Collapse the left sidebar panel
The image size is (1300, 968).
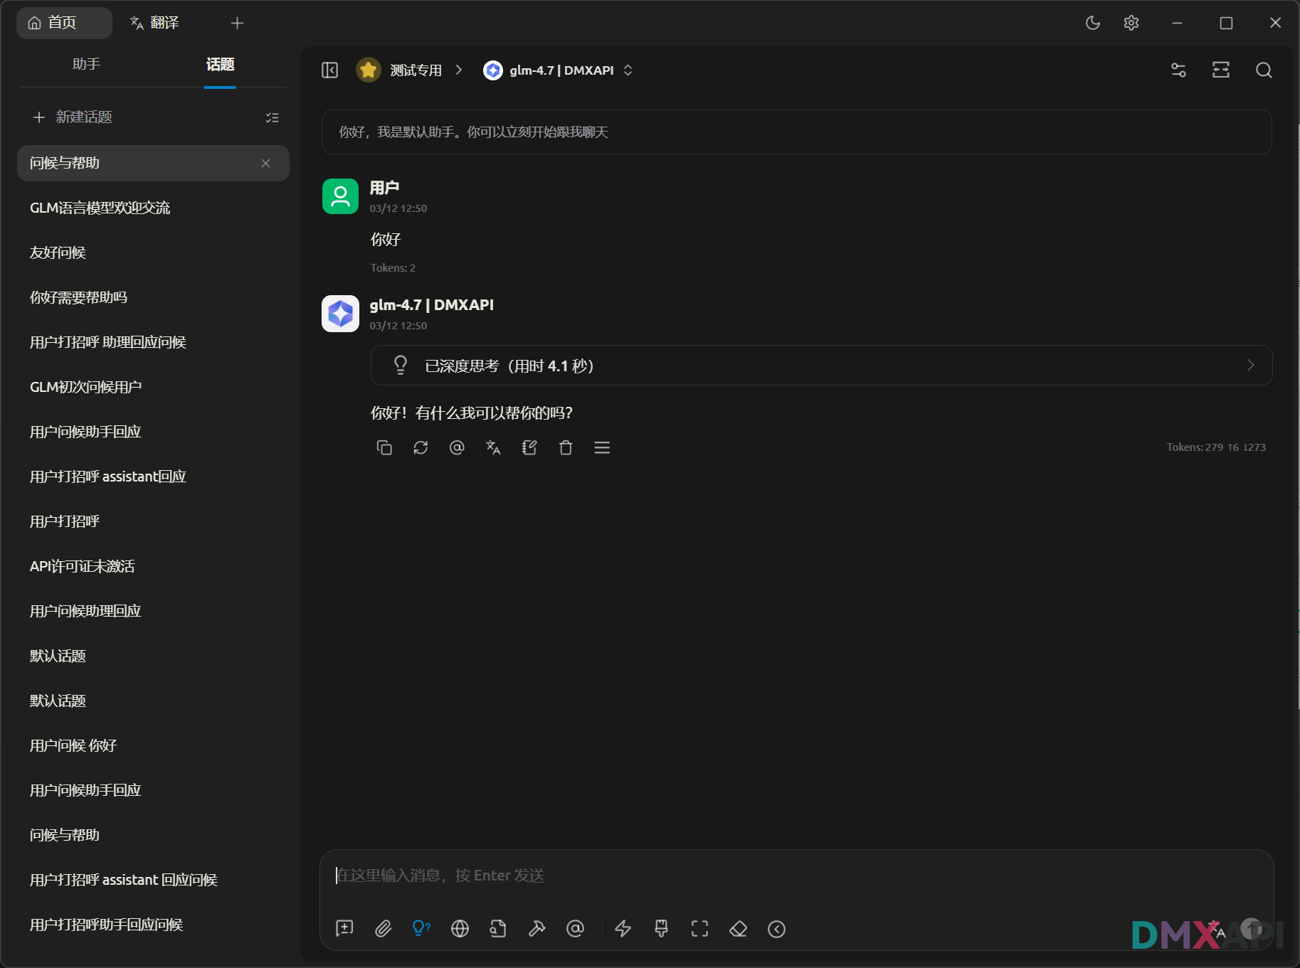tap(329, 70)
